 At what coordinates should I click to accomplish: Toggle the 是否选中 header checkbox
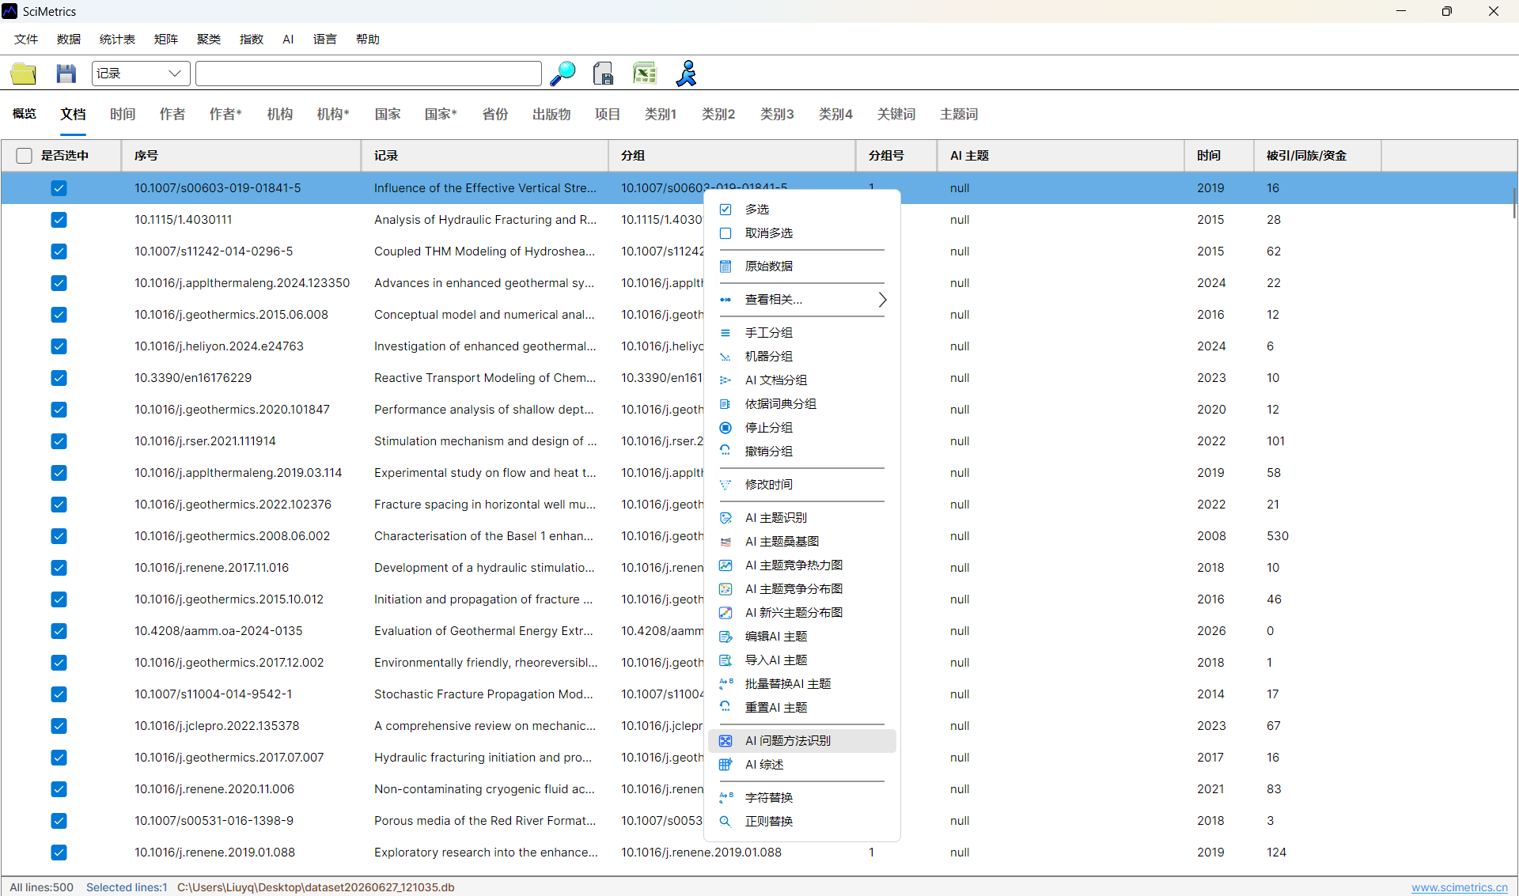click(25, 156)
